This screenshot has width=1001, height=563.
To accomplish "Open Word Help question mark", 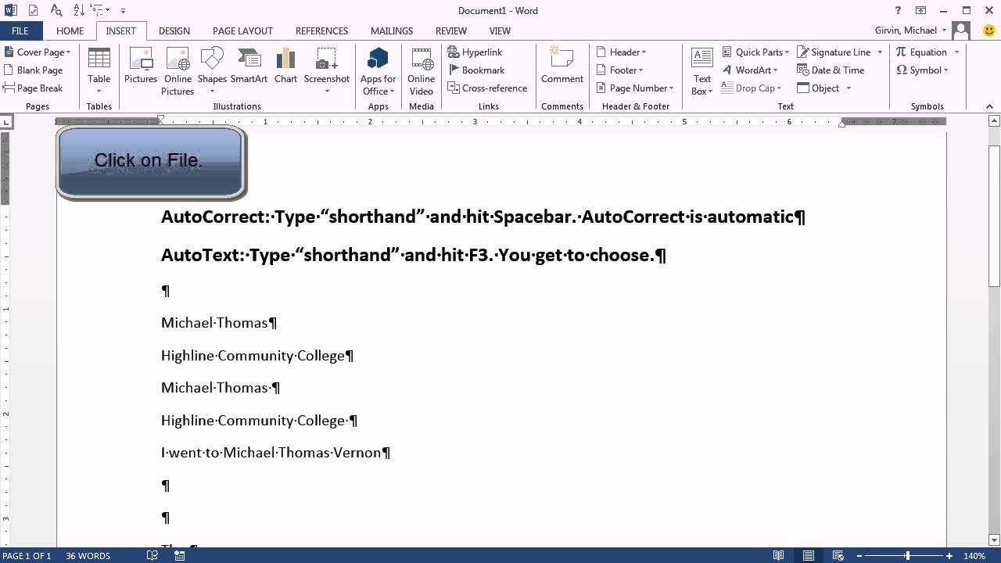I will coord(899,10).
